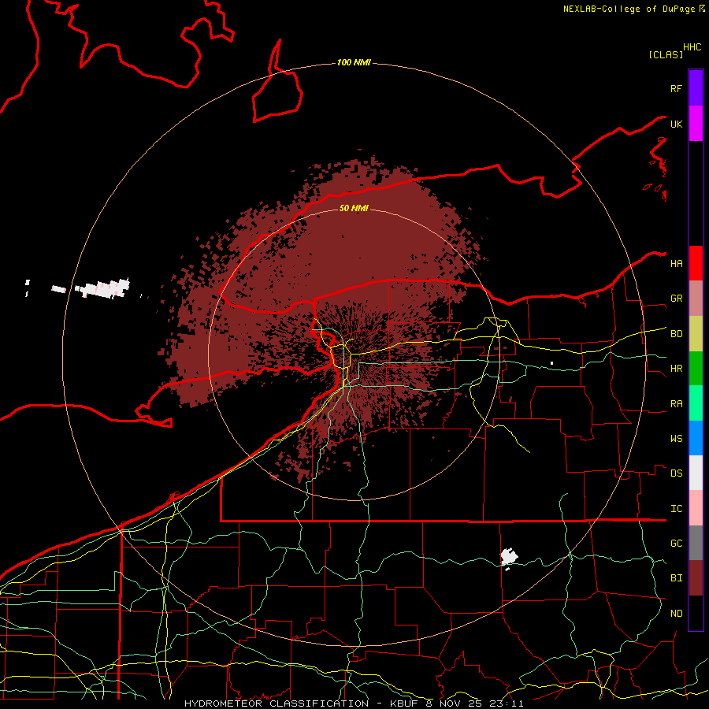Click the RF purple legend swatch
709x709 pixels.
click(696, 88)
